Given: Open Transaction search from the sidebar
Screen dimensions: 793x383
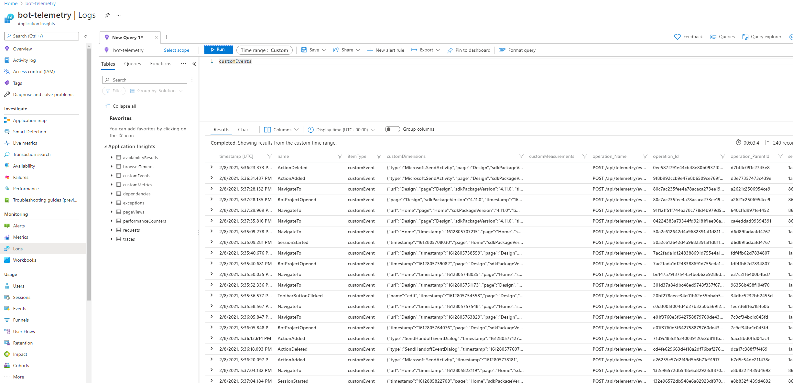Looking at the screenshot, I should pos(32,154).
